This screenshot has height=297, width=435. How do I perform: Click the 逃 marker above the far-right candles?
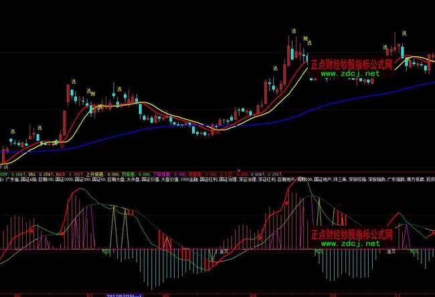pos(404,33)
